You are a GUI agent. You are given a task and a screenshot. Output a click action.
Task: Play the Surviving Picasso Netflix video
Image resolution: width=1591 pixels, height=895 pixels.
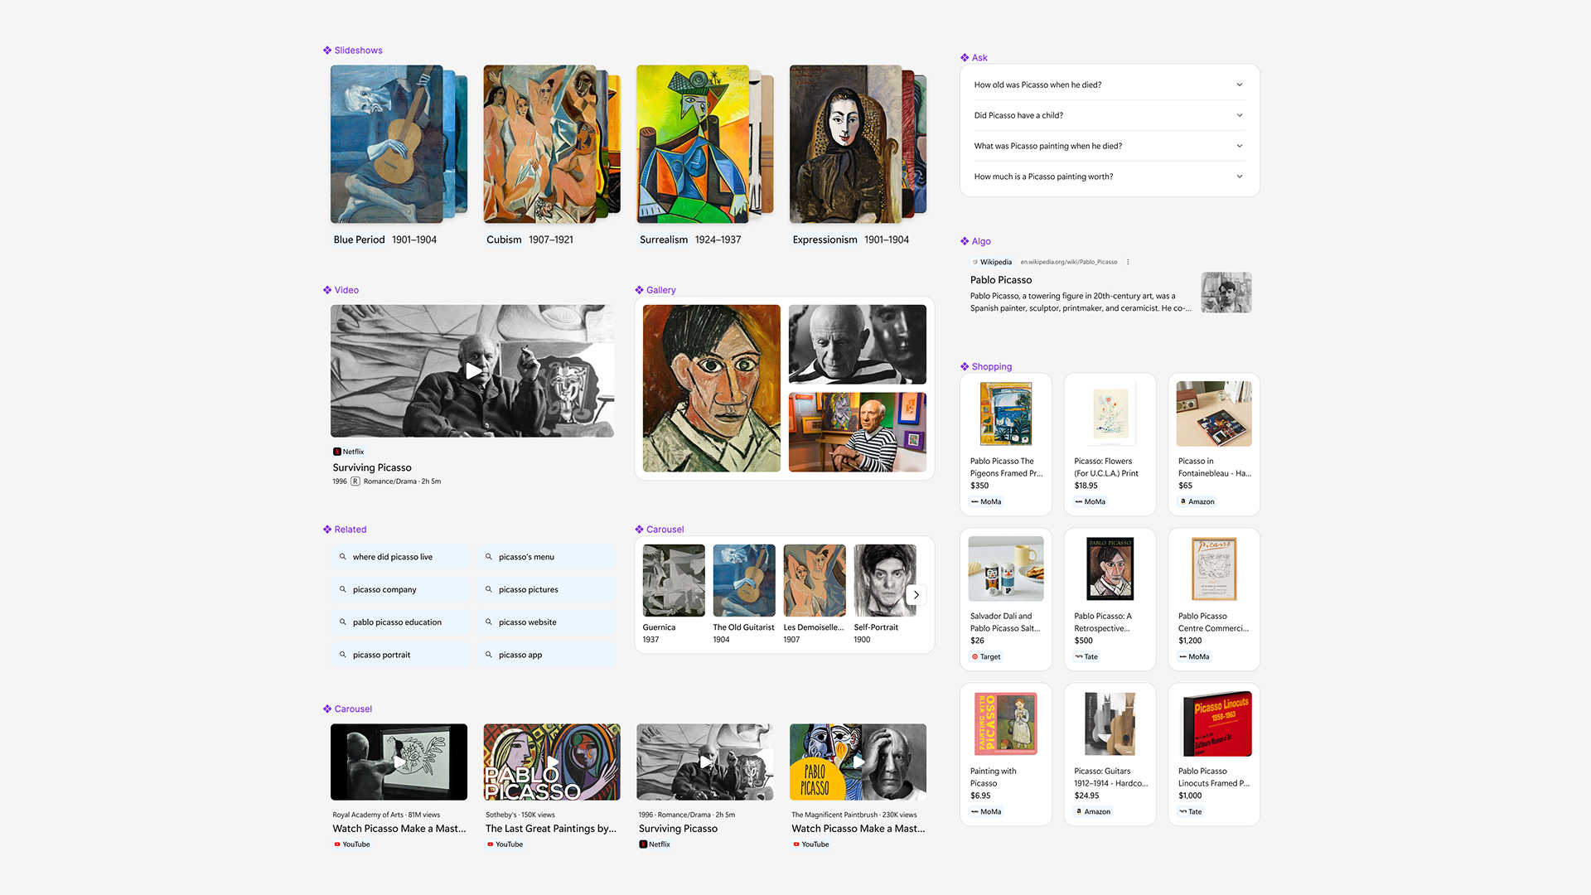click(x=472, y=371)
